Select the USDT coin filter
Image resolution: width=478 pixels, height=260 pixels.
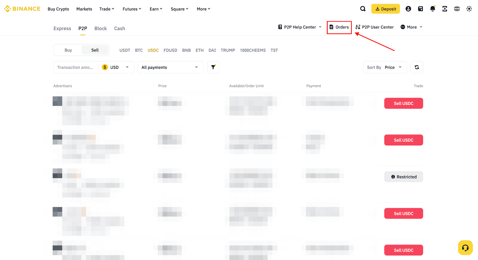coord(125,50)
